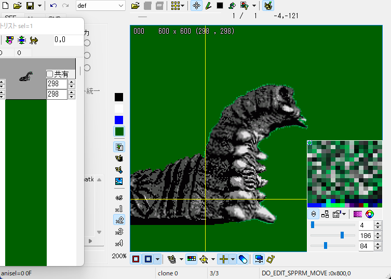Viewport: 391px width, 279px height.
Task: Toggle the blue eraser capsule icon
Action: coord(242,259)
